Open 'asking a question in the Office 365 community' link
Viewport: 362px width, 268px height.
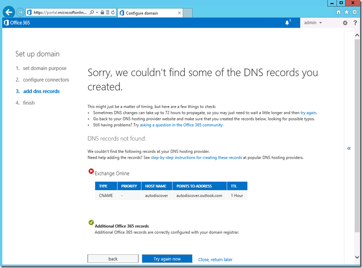[x=181, y=125]
